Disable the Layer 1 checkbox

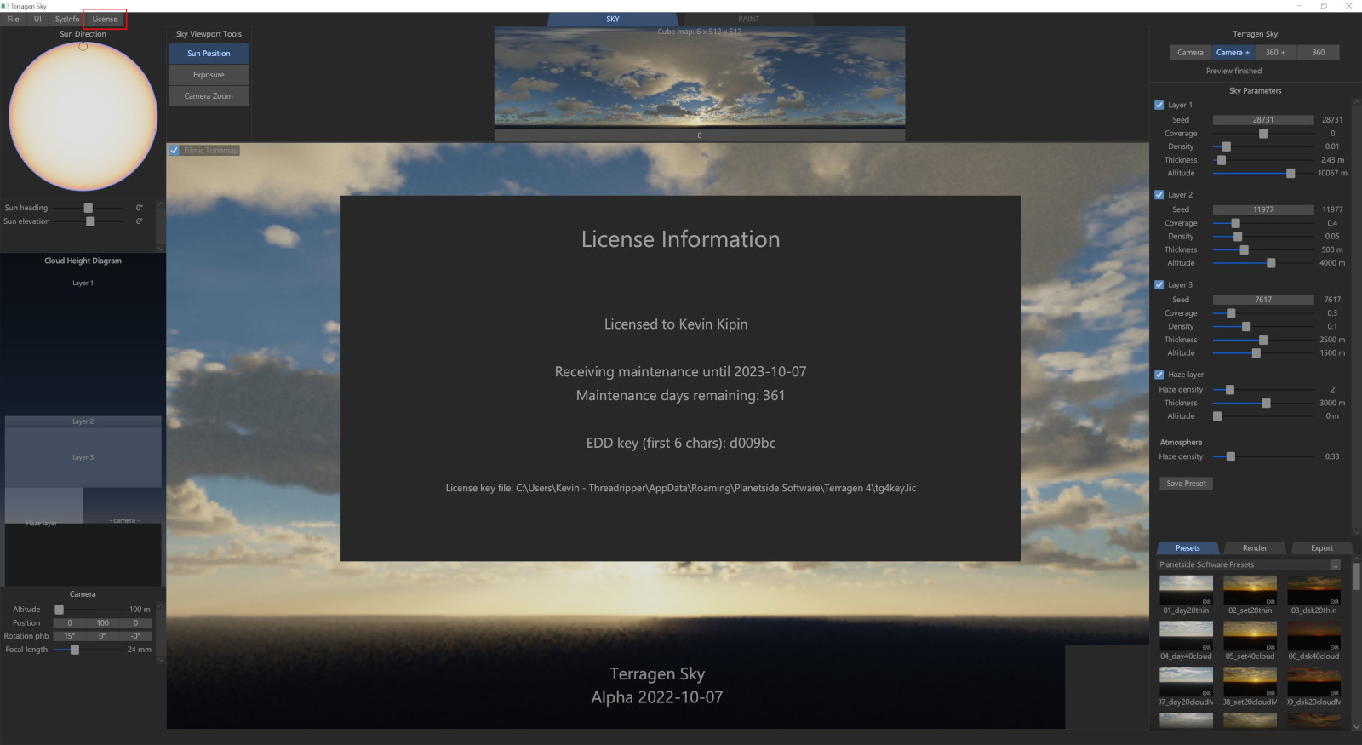(1159, 106)
